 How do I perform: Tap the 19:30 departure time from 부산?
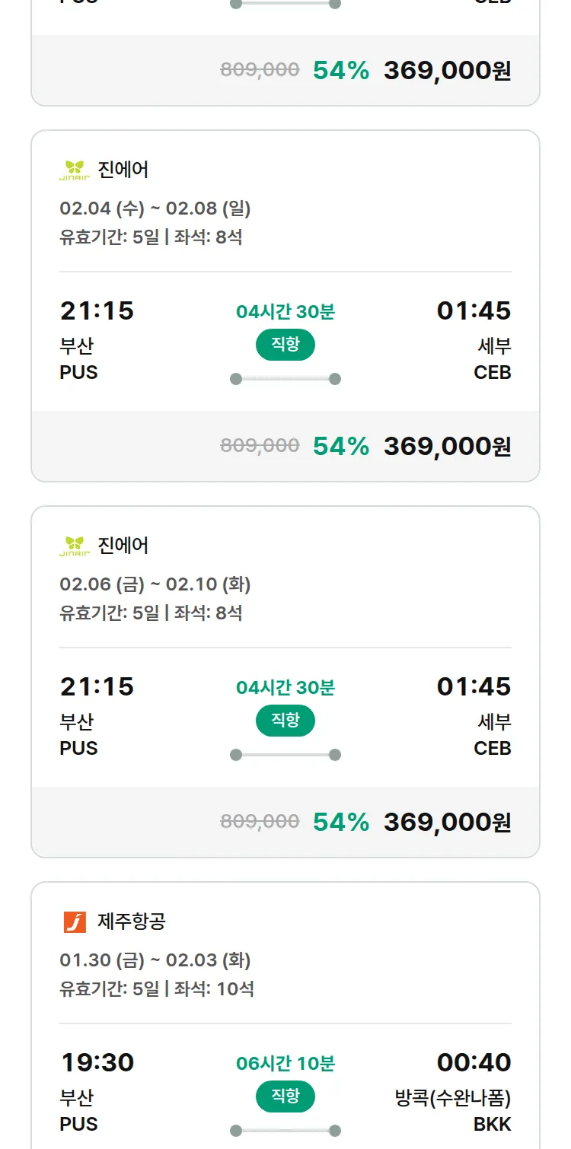tap(97, 1062)
